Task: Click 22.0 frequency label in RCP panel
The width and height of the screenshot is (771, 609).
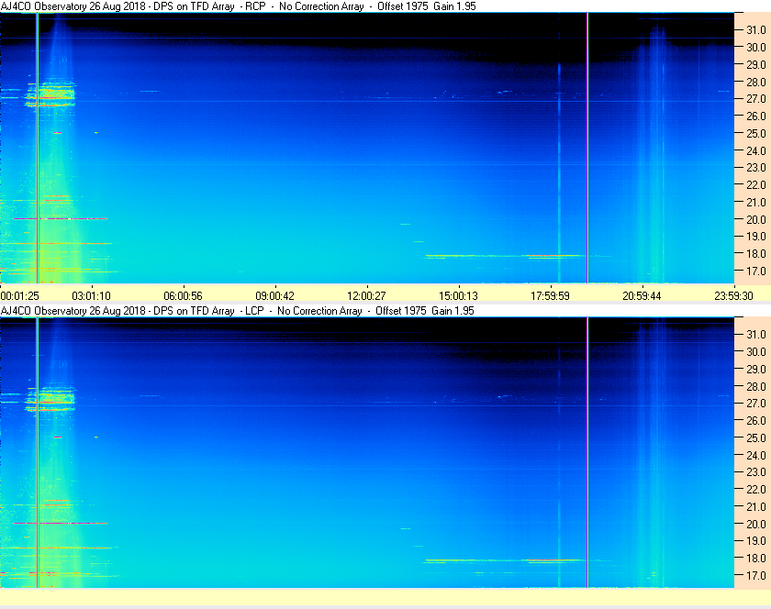Action: (x=756, y=185)
